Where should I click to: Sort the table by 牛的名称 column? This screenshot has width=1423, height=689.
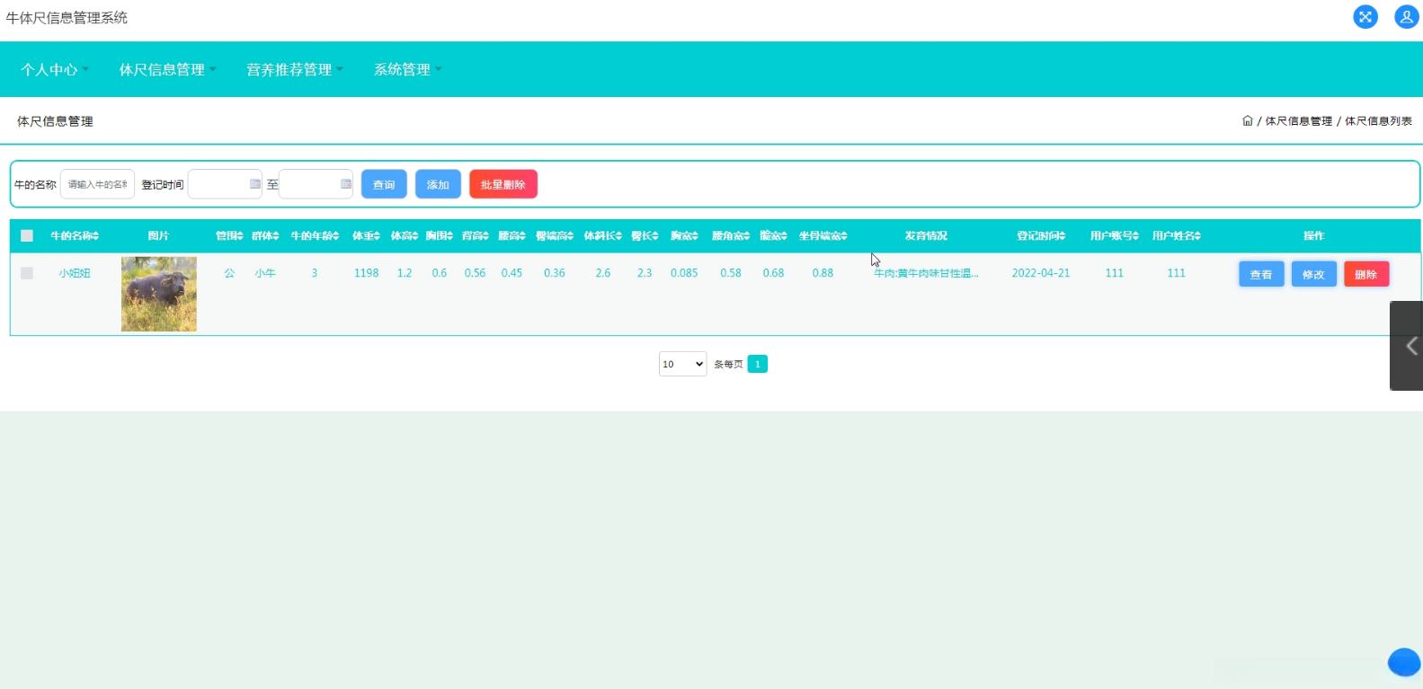(x=75, y=236)
